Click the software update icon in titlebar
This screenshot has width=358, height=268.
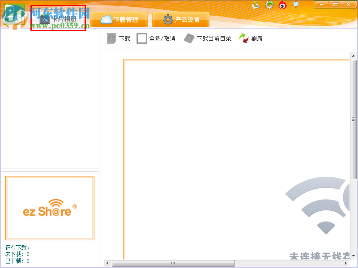(256, 4)
